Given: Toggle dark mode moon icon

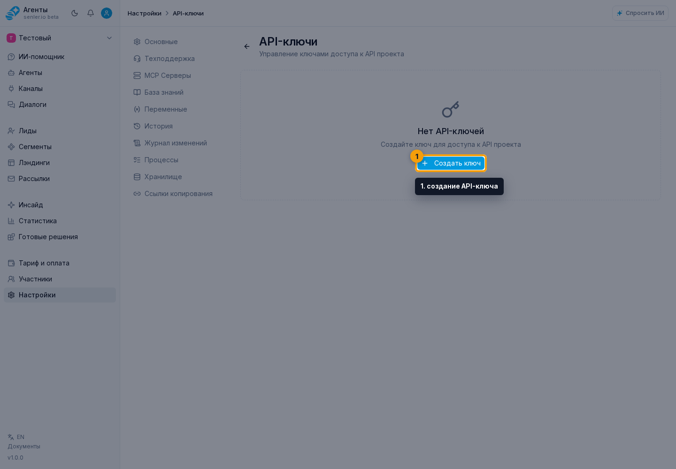Looking at the screenshot, I should 75,13.
